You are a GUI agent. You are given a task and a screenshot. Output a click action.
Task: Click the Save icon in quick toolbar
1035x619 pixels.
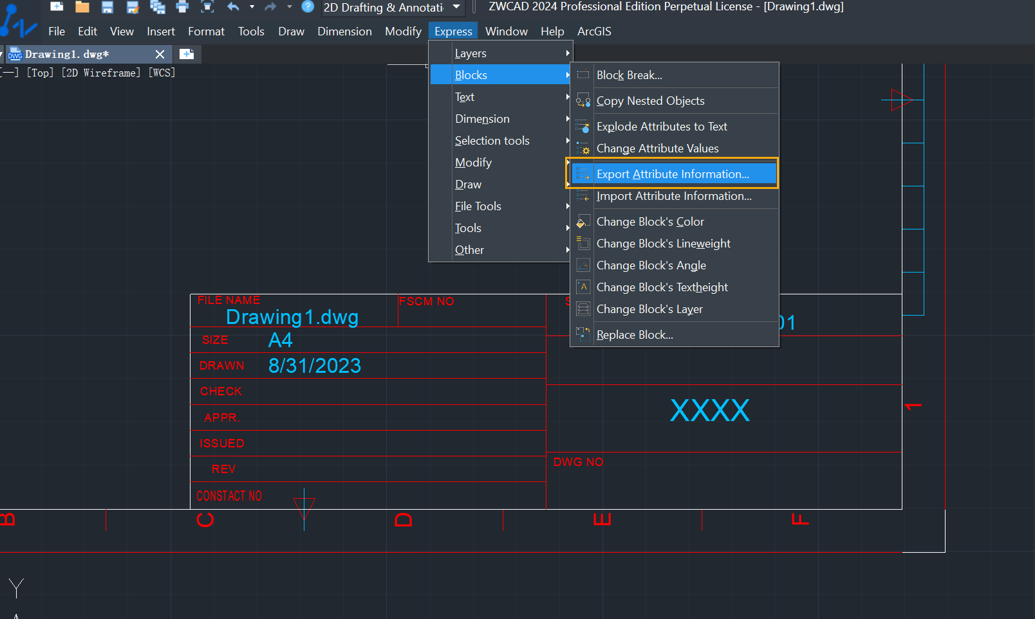[x=107, y=7]
